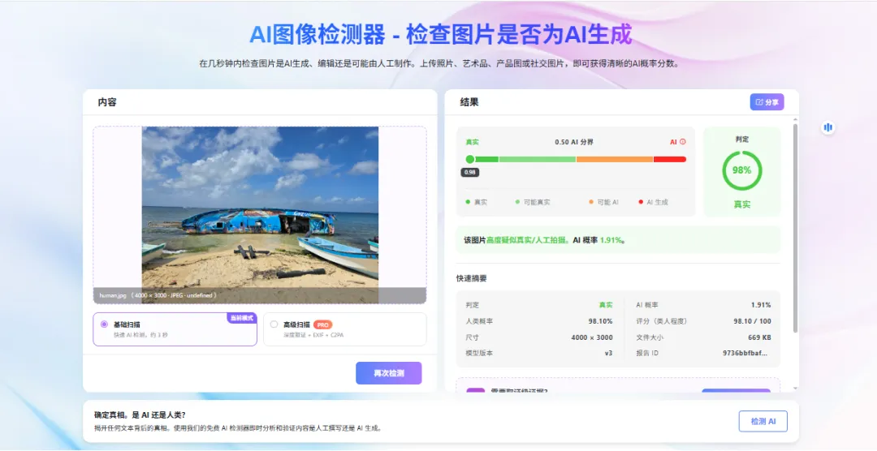This screenshot has height=451, width=877.
Task: Click the 0.50 AI 分界 label
Action: pos(574,142)
